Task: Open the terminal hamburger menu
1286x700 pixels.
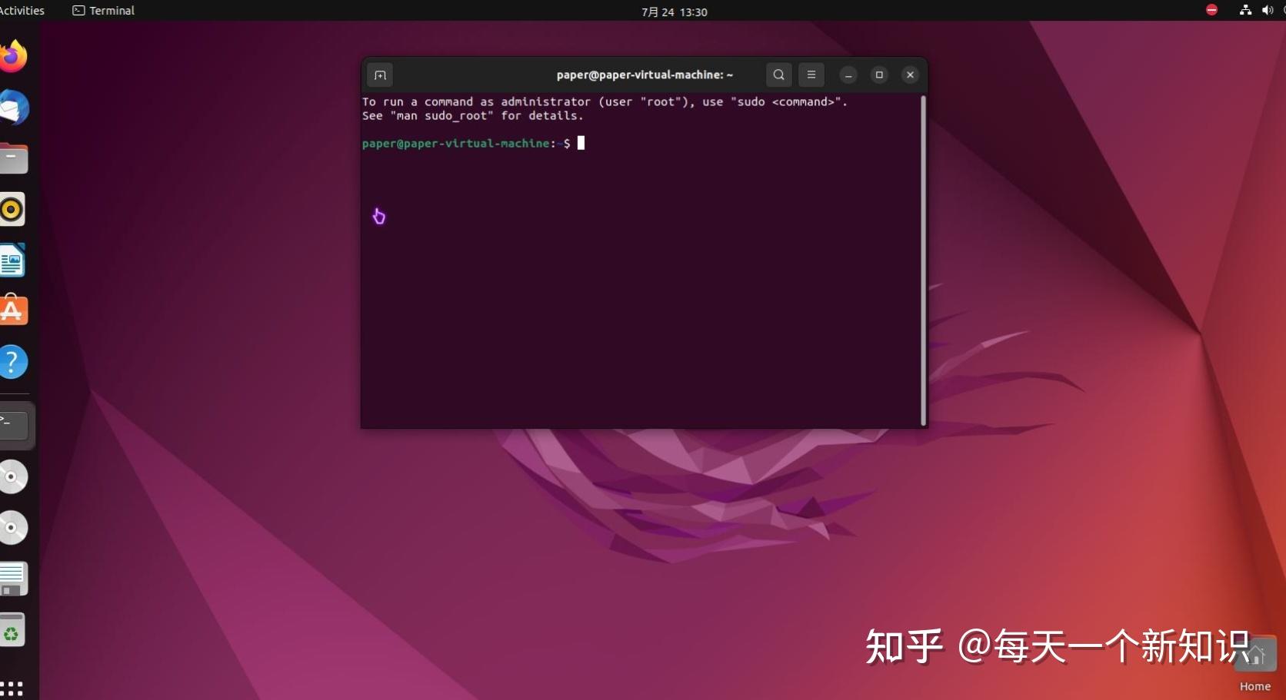Action: [811, 75]
